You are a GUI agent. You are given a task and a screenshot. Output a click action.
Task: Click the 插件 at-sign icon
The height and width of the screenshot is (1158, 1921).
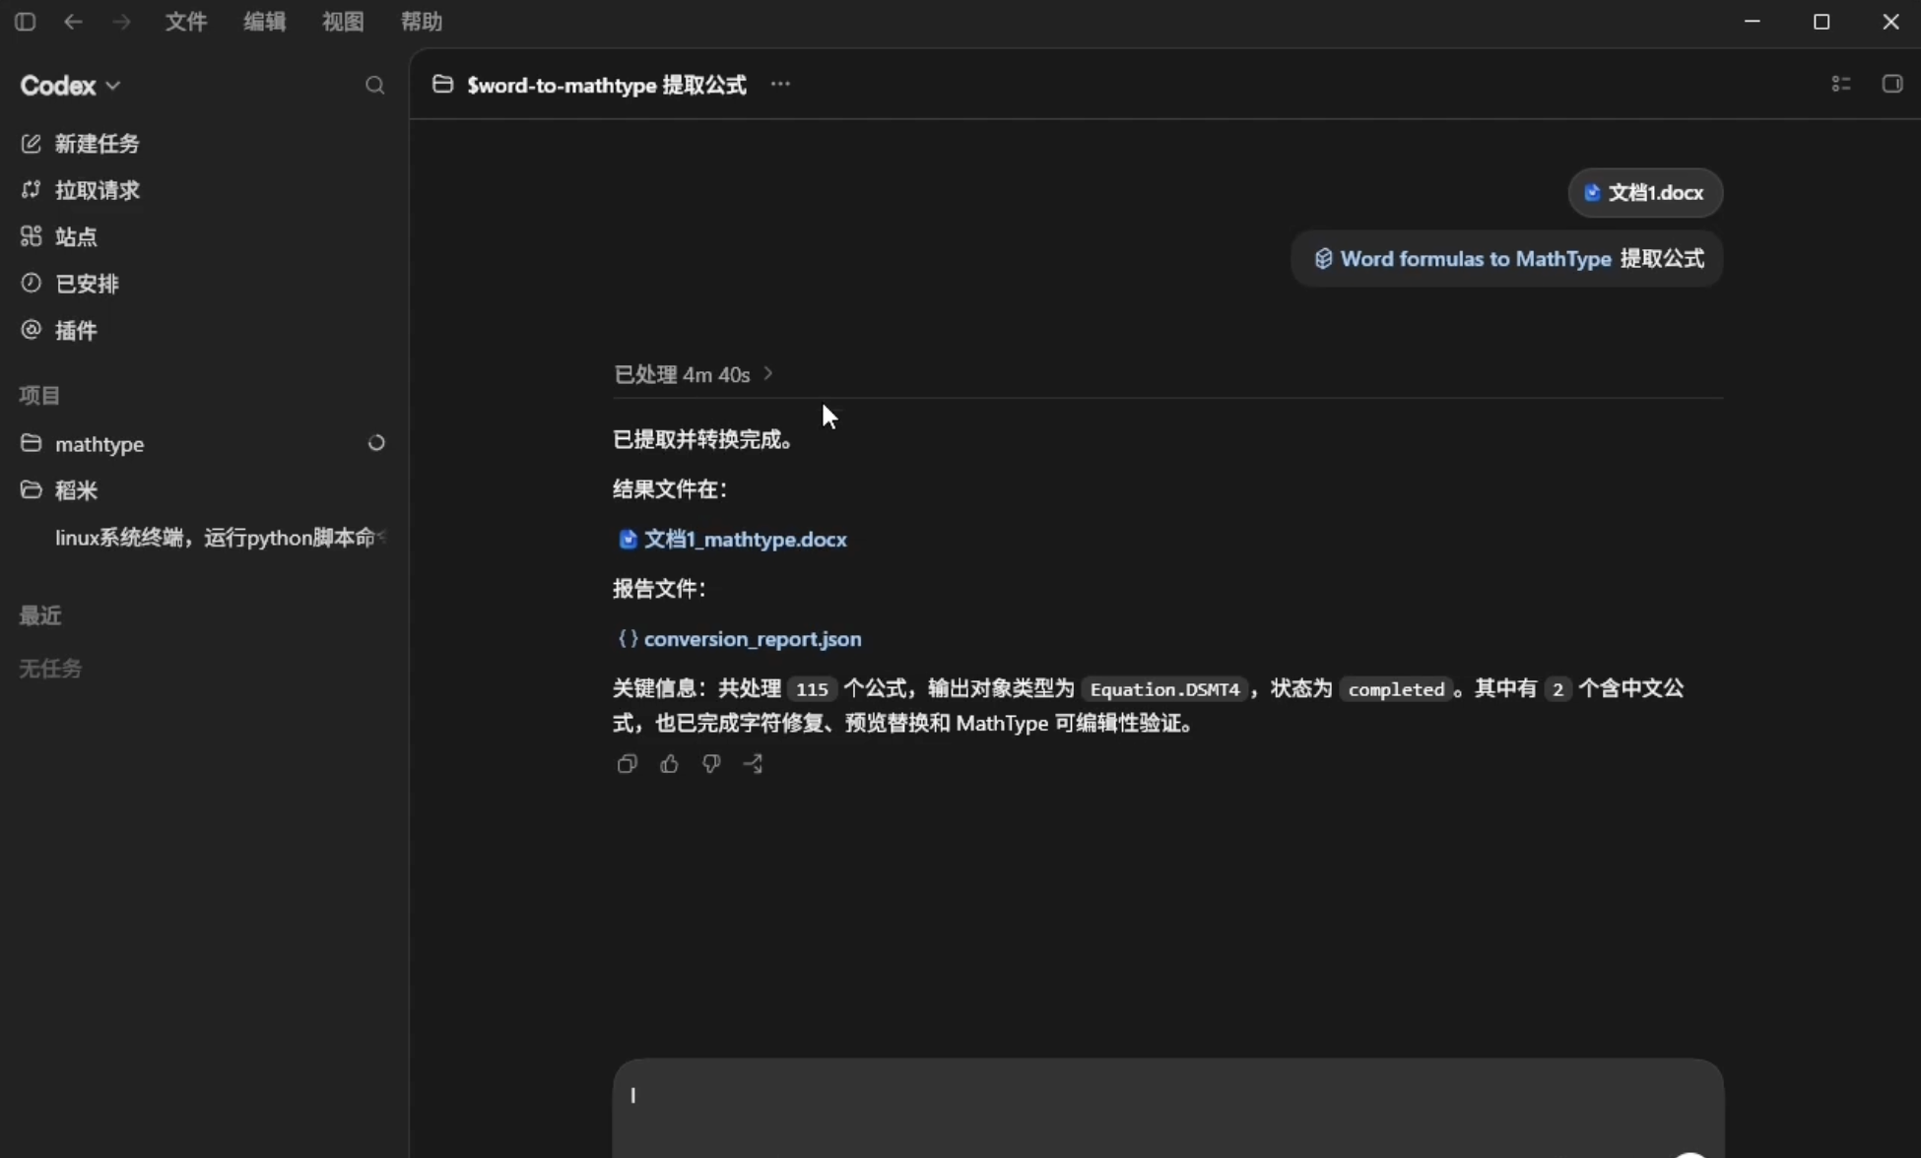pos(32,330)
